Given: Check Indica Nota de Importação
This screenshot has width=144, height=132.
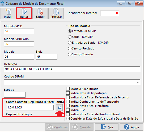Looking at the screenshot, I should tap(68, 93).
